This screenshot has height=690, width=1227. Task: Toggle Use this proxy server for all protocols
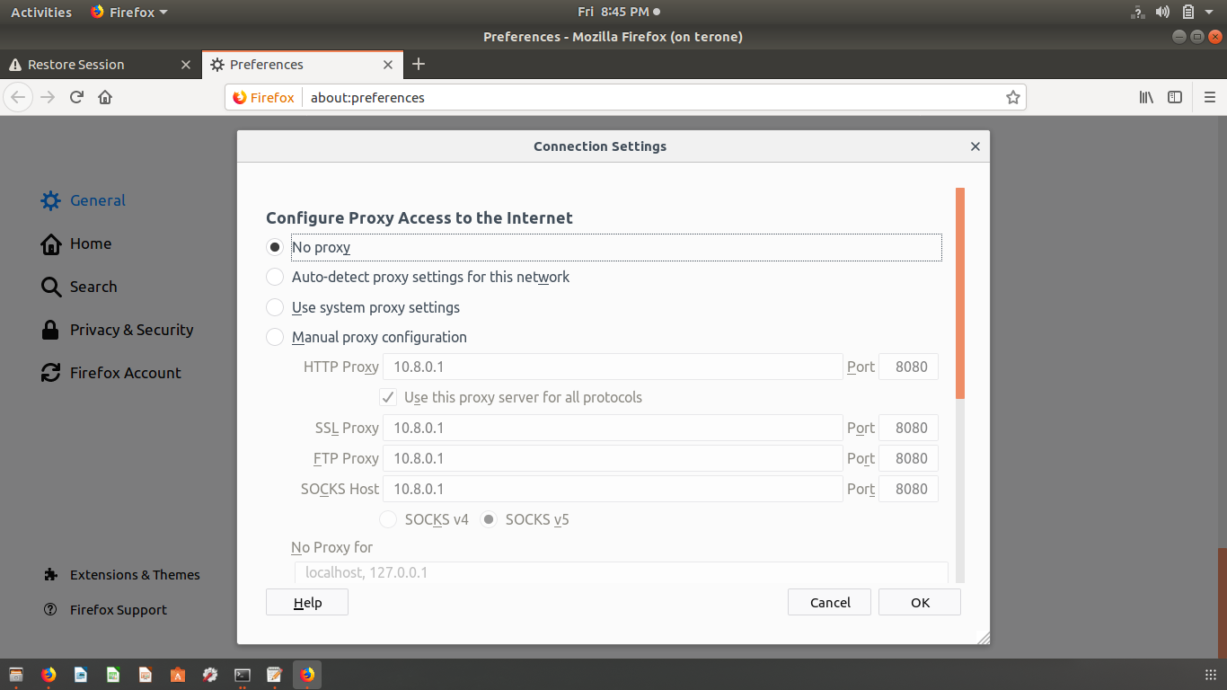389,397
